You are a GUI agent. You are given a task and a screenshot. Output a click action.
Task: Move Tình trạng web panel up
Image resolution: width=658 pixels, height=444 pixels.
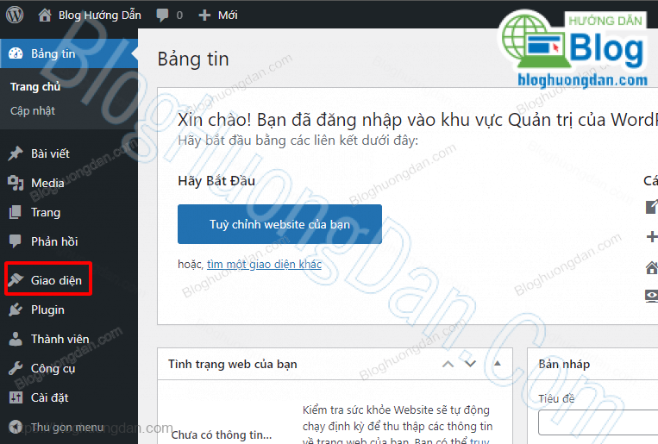448,364
